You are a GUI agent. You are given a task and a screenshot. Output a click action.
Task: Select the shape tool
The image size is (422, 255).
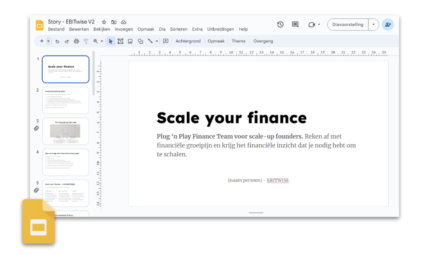(140, 41)
